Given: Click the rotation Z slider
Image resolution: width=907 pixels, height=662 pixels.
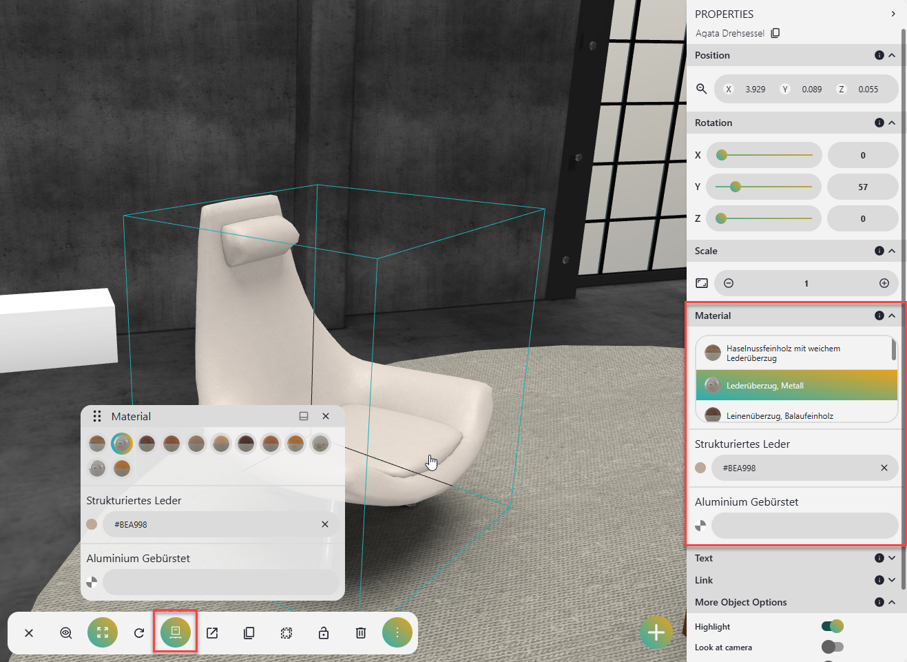Looking at the screenshot, I should (764, 218).
